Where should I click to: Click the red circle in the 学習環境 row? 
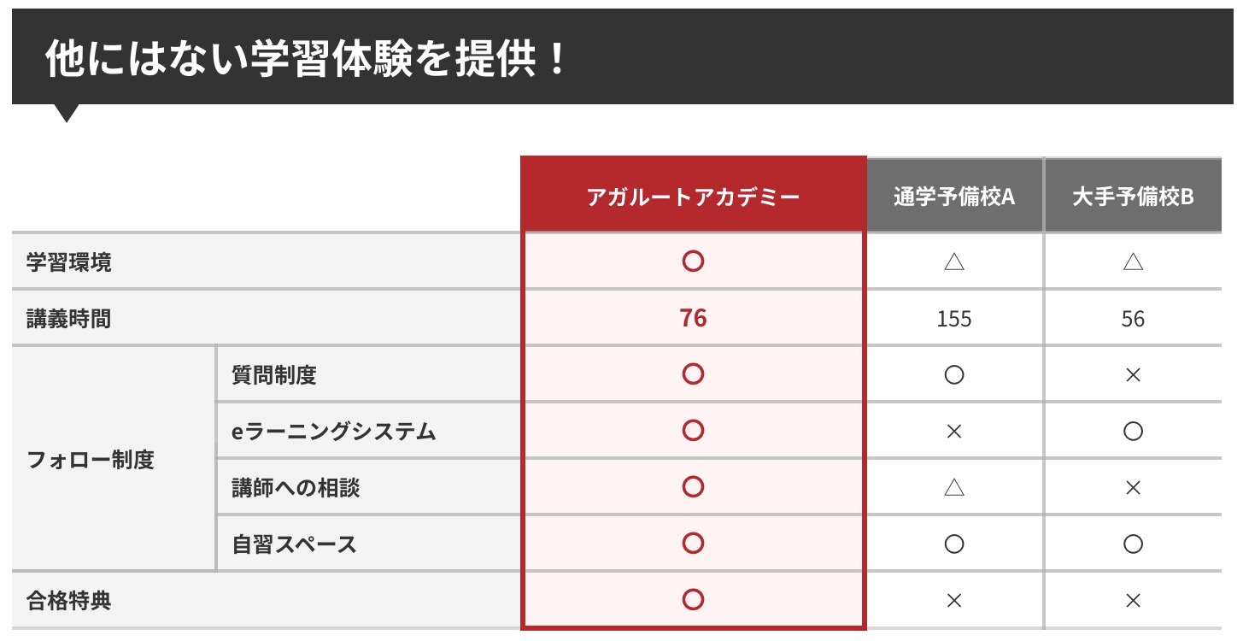click(x=693, y=262)
